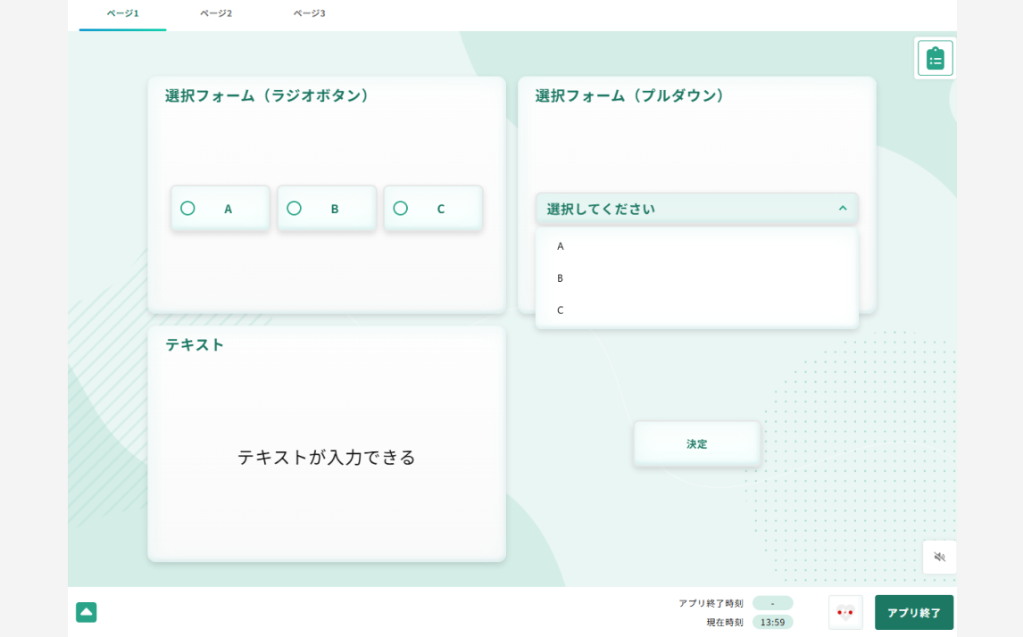Click the アプリ終了 button
The width and height of the screenshot is (1023, 637).
click(x=914, y=612)
